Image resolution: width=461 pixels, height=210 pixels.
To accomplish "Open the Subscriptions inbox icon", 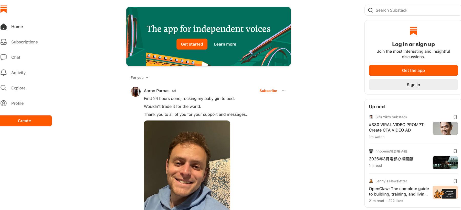I will pos(4,42).
